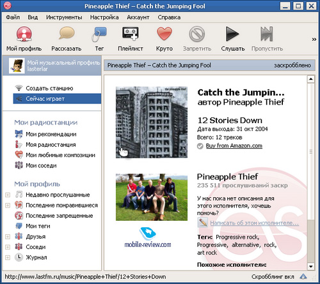
Task: Add track via Плейлист cassette icon
Action: pos(131,34)
